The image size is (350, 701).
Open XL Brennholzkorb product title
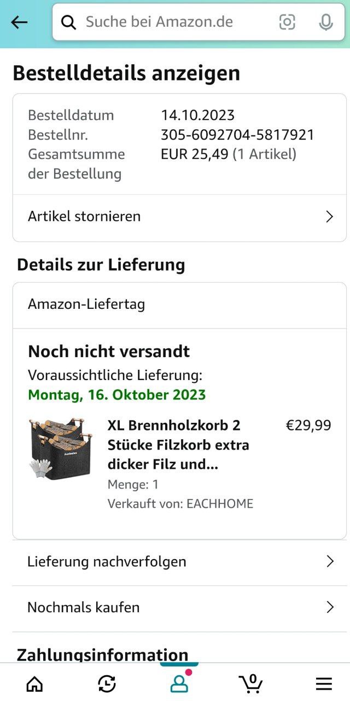coord(178,445)
